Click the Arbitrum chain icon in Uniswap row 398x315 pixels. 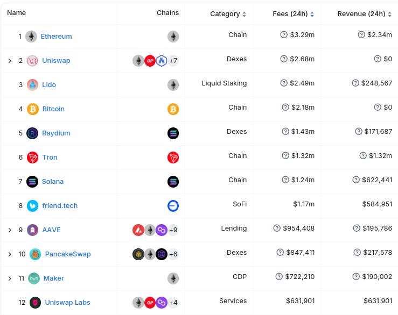click(x=162, y=61)
